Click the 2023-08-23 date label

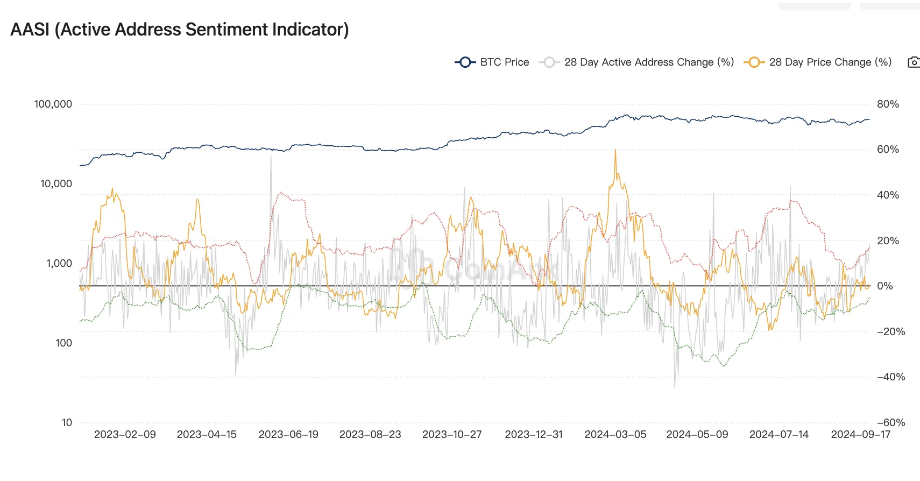pyautogui.click(x=370, y=434)
